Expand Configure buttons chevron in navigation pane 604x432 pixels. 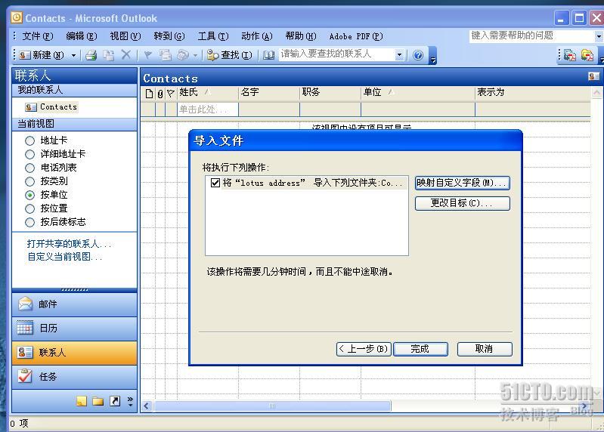(x=130, y=401)
